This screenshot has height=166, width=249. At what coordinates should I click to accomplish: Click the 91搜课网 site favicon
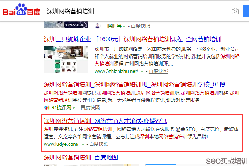(x=47, y=107)
